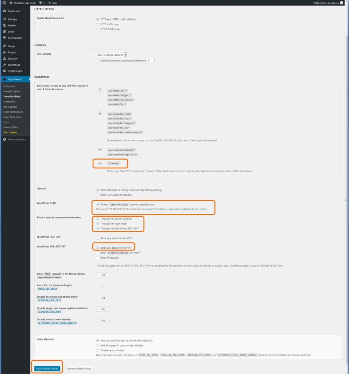Open the Security Rules submenu item

pos(11,127)
